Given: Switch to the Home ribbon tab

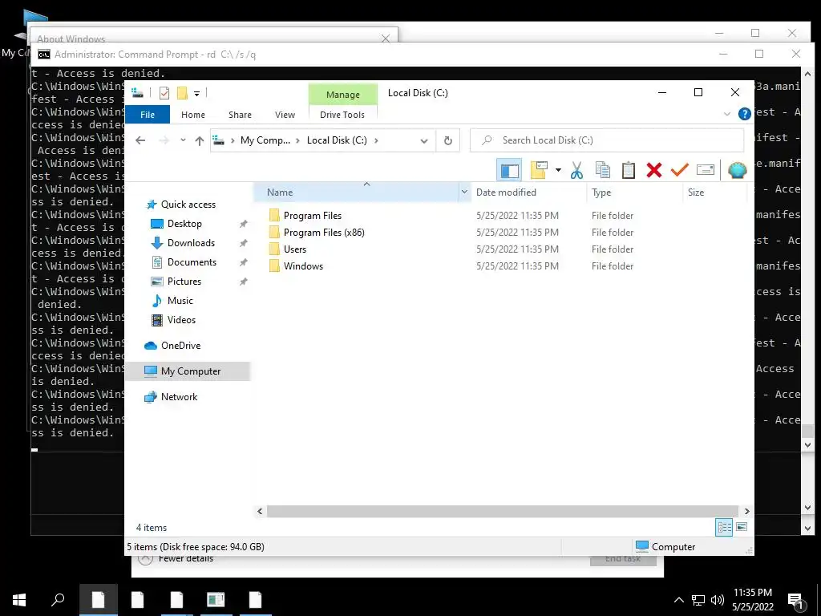Looking at the screenshot, I should click(x=193, y=115).
